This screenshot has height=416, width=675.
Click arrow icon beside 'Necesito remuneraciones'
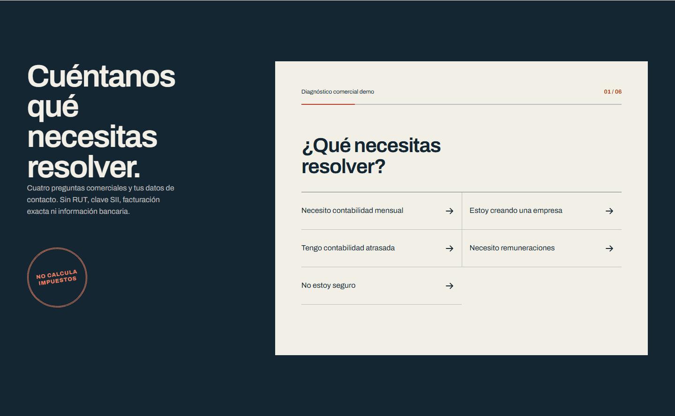click(x=609, y=248)
